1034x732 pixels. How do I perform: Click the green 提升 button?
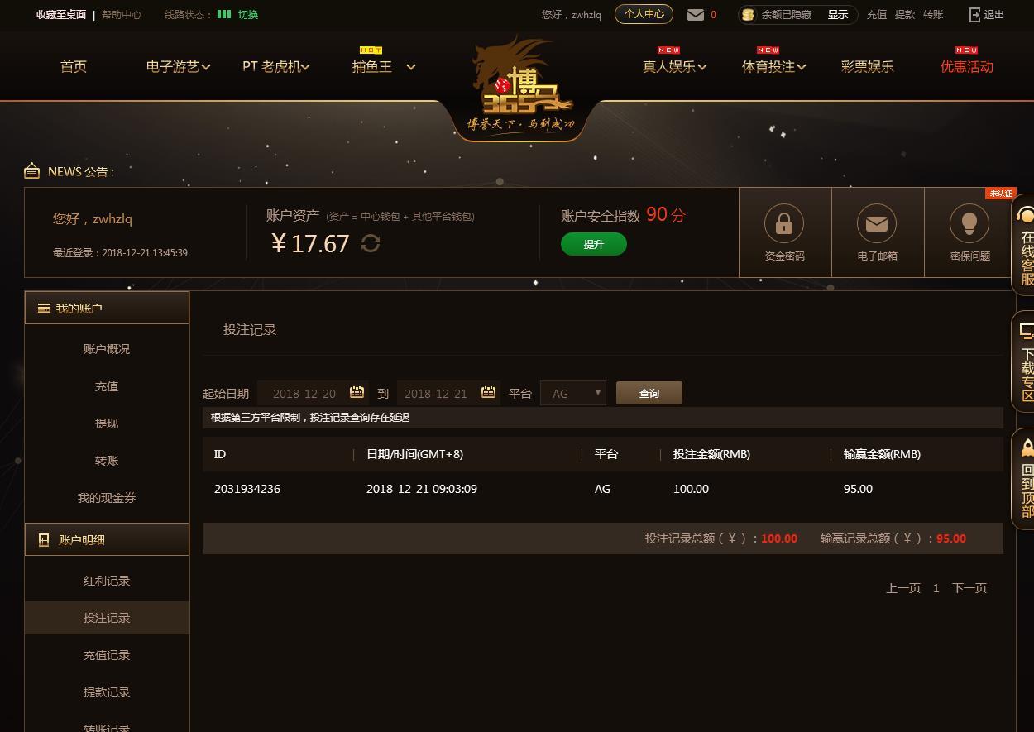(594, 244)
